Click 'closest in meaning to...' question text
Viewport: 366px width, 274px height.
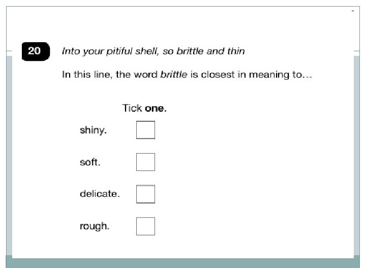click(x=256, y=75)
